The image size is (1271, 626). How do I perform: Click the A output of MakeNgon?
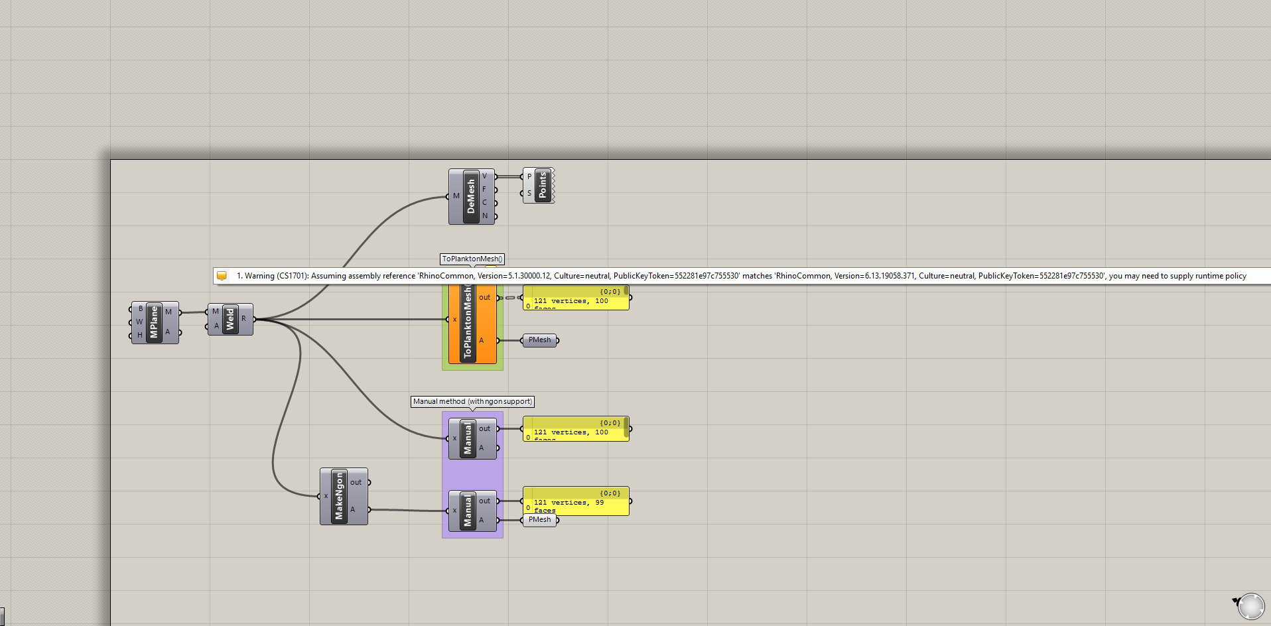click(353, 510)
